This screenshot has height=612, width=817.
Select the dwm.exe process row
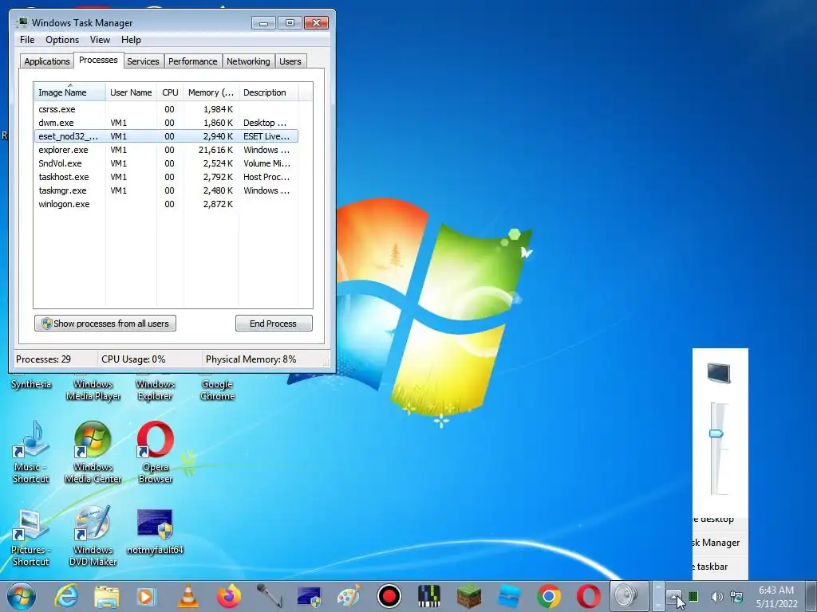coord(166,123)
